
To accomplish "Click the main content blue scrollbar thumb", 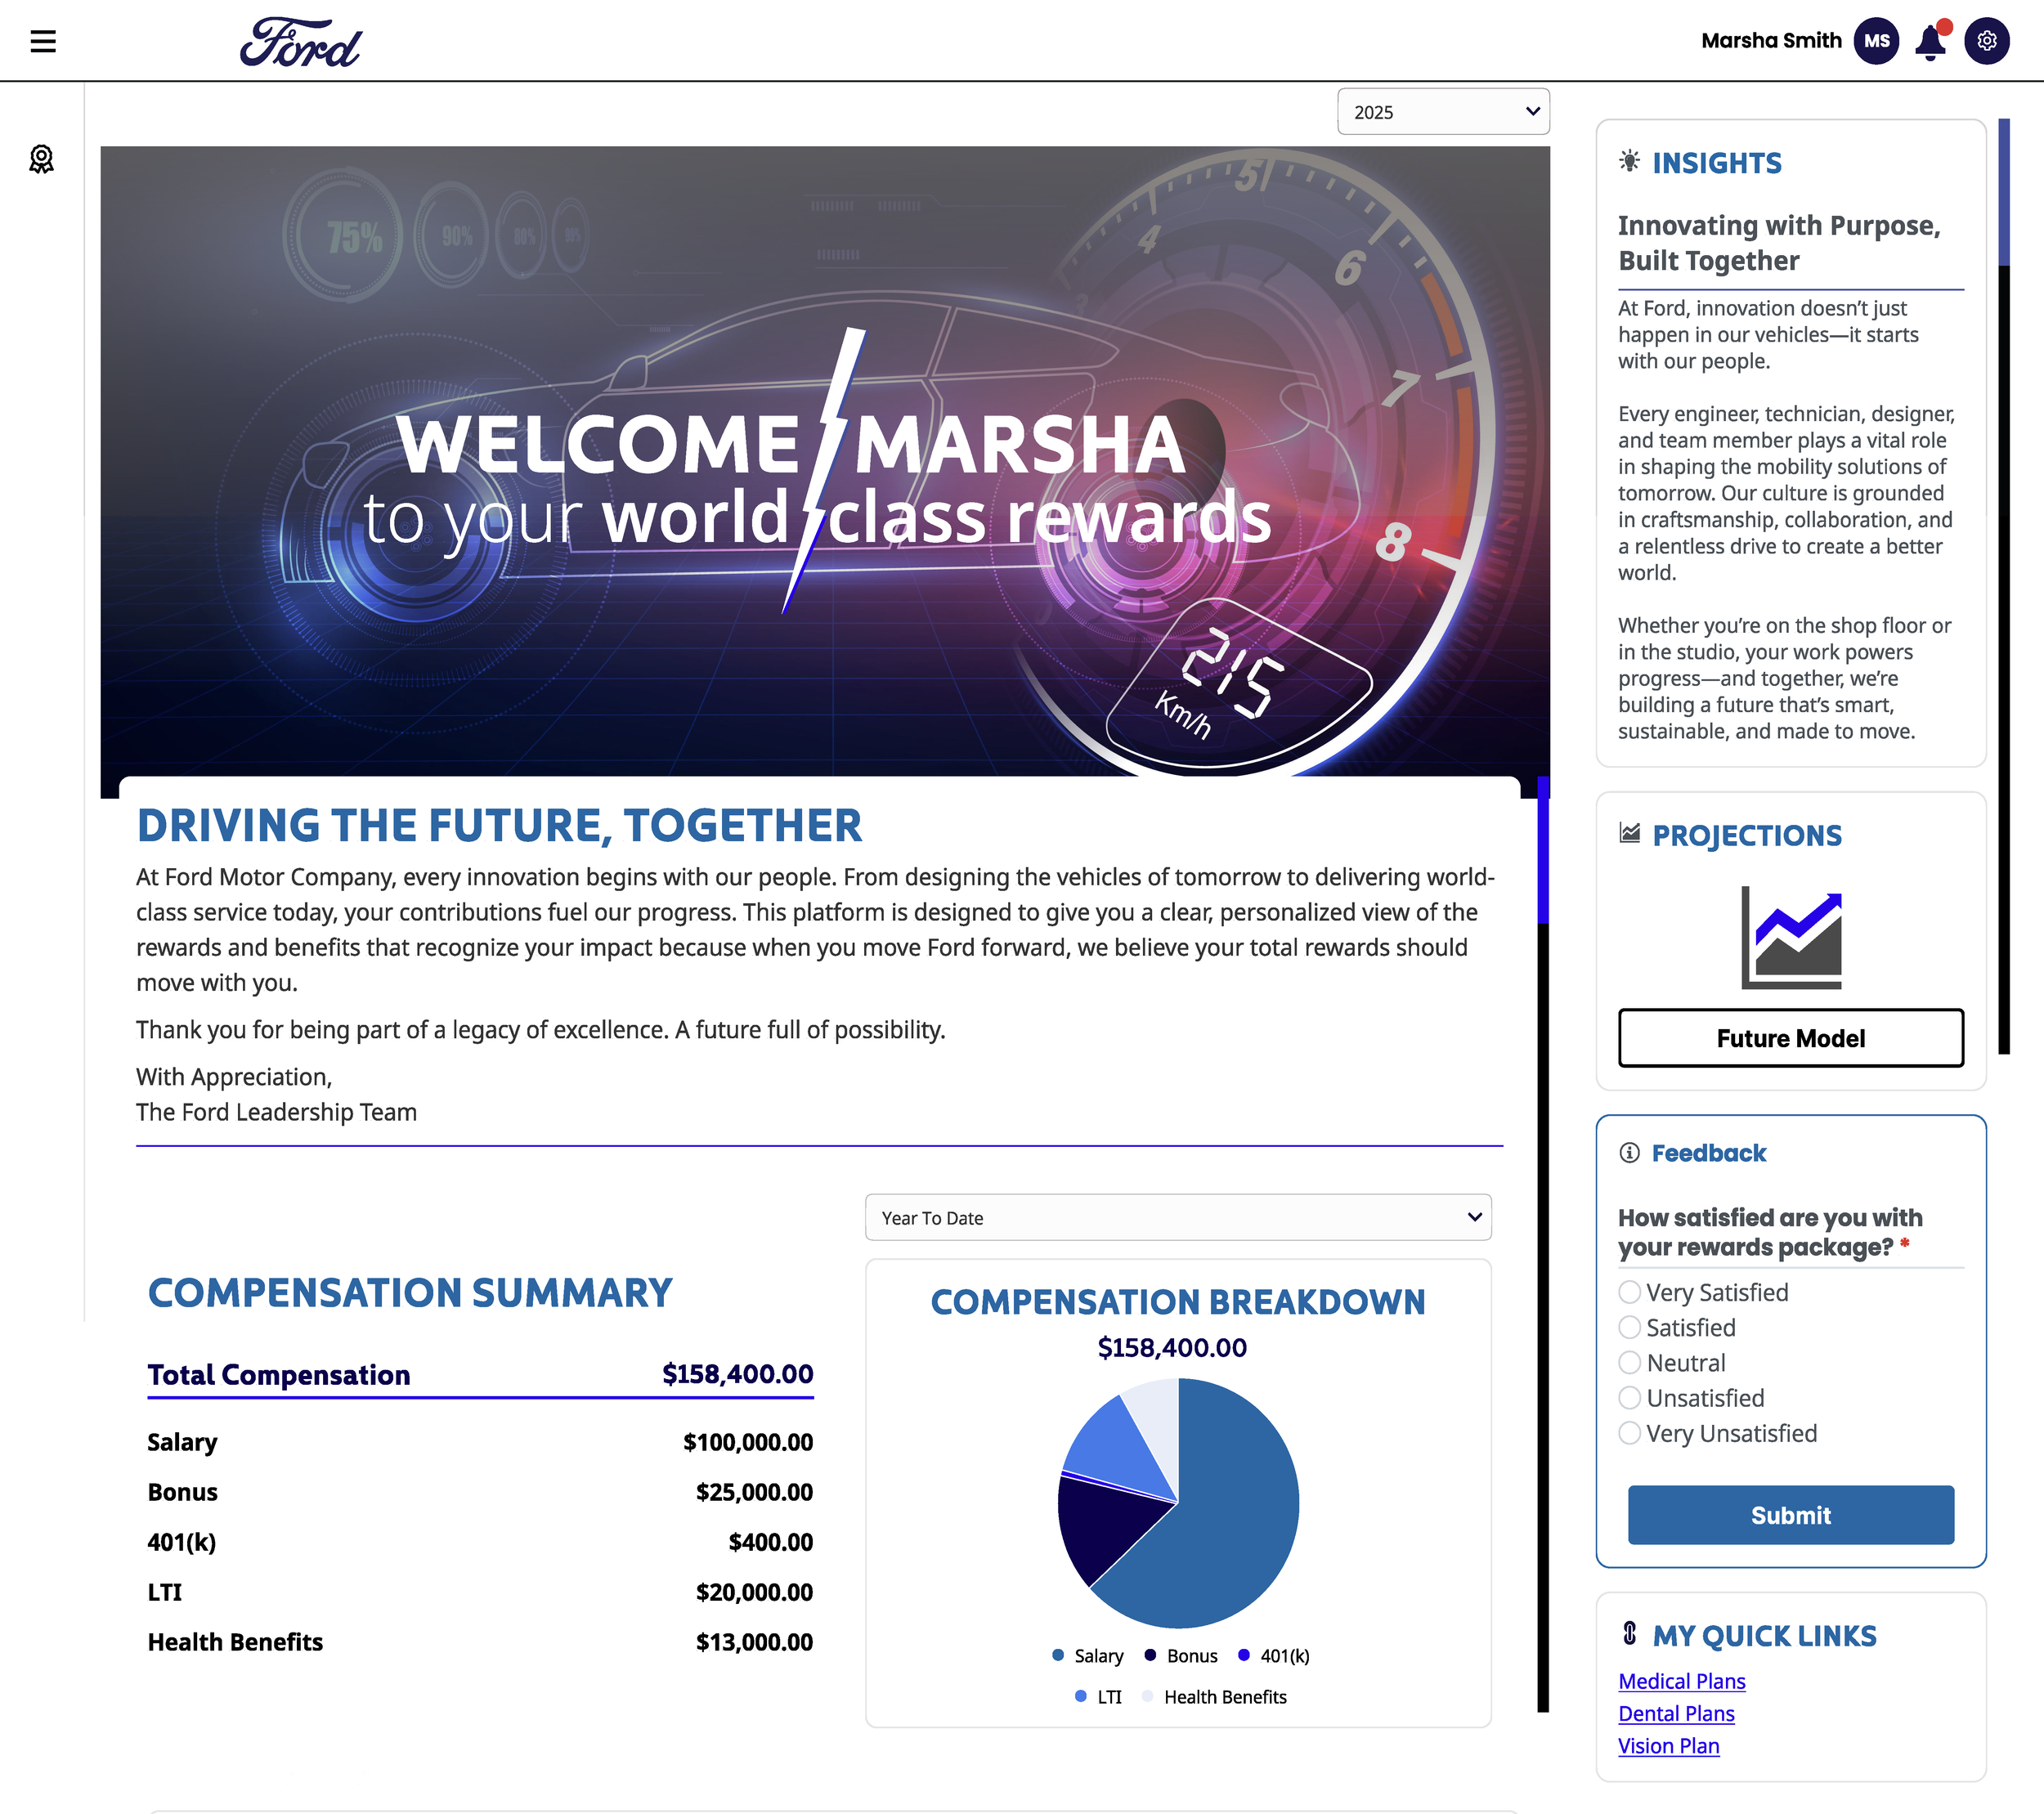I will coord(1543,850).
